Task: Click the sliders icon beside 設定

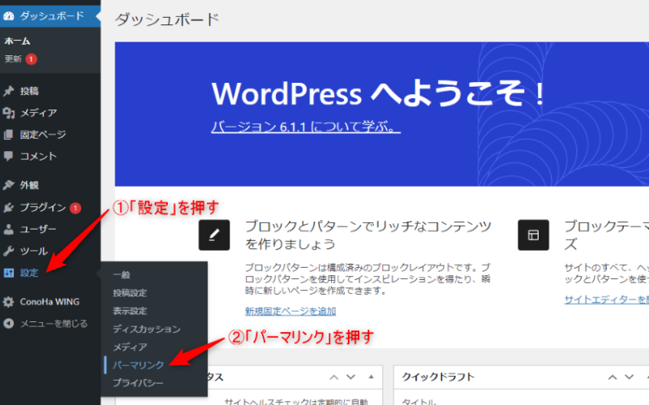Action: pos(9,273)
